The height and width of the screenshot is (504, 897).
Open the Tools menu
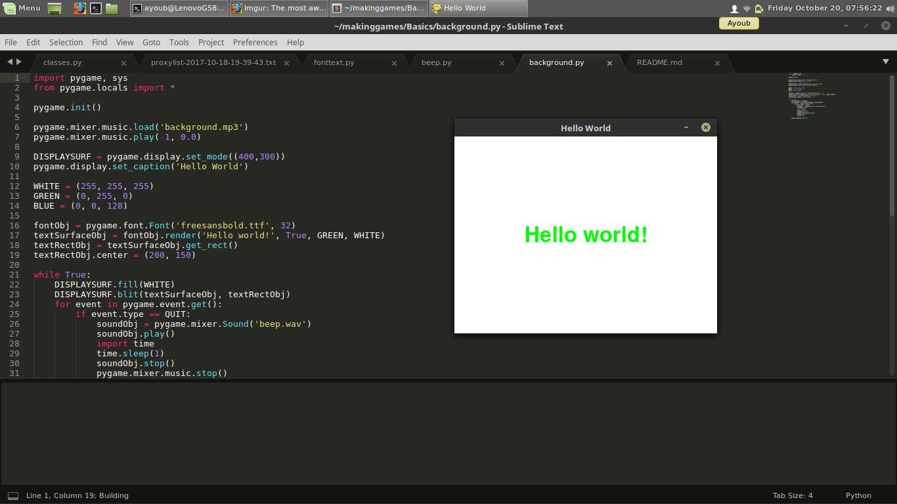179,42
